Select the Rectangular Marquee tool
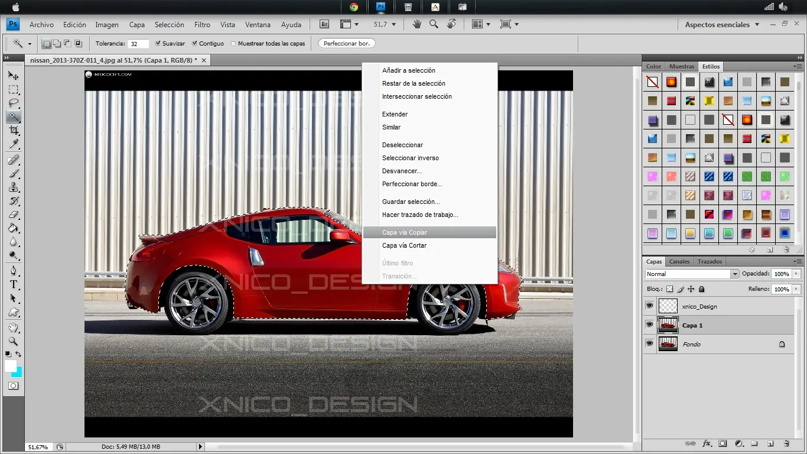Image resolution: width=807 pixels, height=454 pixels. [13, 90]
